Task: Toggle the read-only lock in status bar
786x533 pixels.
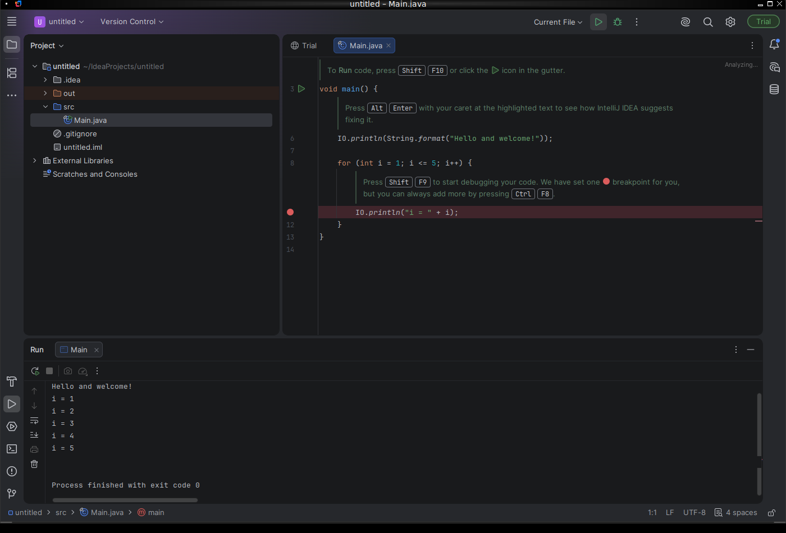Action: click(772, 512)
